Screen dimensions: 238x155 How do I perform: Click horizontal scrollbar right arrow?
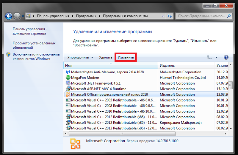226,134
